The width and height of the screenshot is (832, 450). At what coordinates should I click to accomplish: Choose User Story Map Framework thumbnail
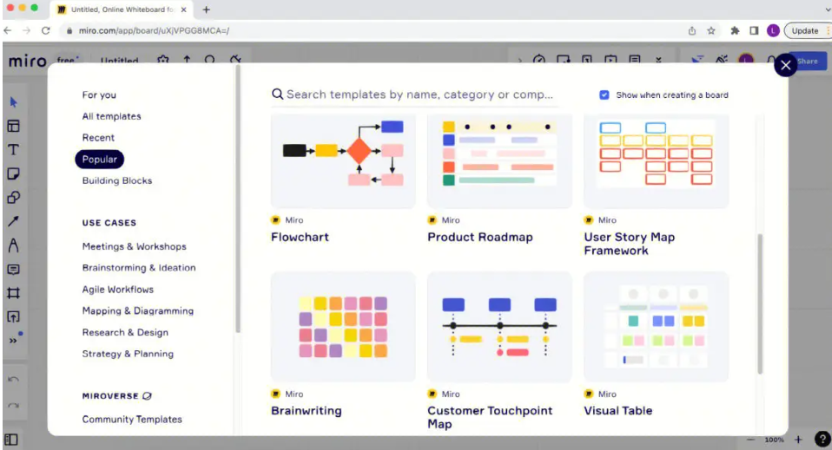657,160
